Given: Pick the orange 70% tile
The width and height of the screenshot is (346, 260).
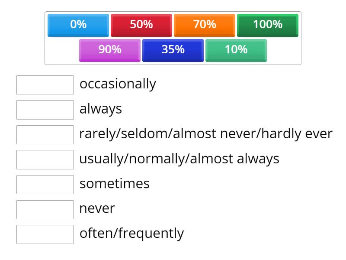Looking at the screenshot, I should click(205, 25).
